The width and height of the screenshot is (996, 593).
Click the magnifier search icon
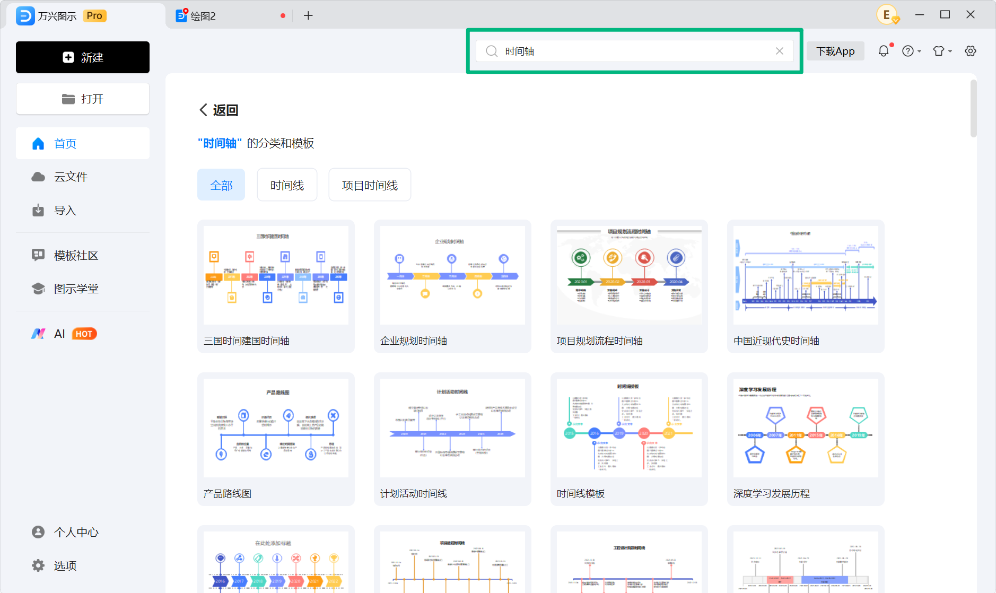pos(492,51)
